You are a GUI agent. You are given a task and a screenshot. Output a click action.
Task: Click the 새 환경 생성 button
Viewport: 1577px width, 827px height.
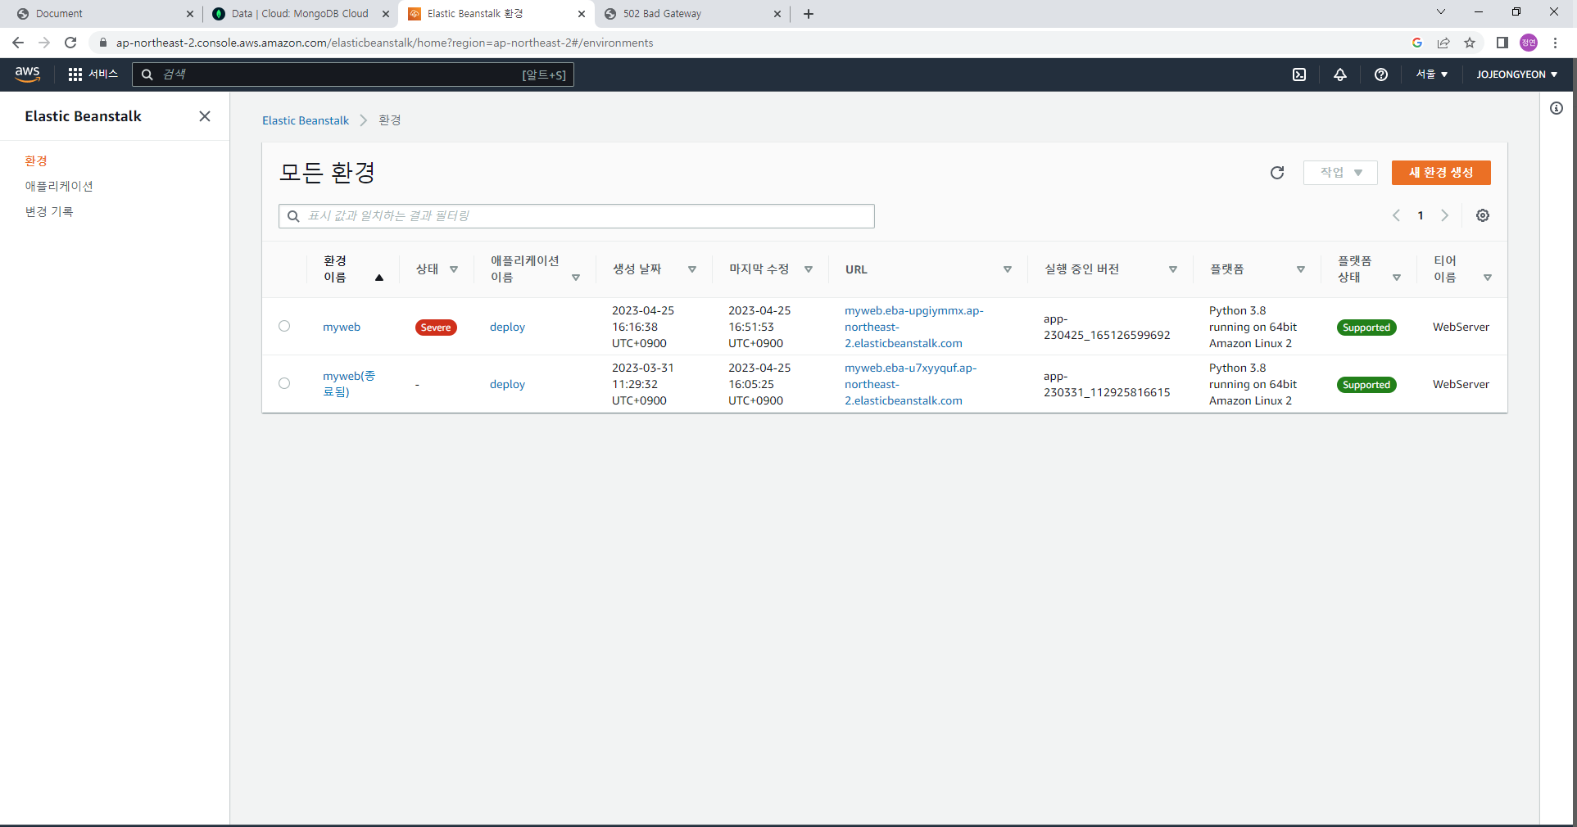1441,173
